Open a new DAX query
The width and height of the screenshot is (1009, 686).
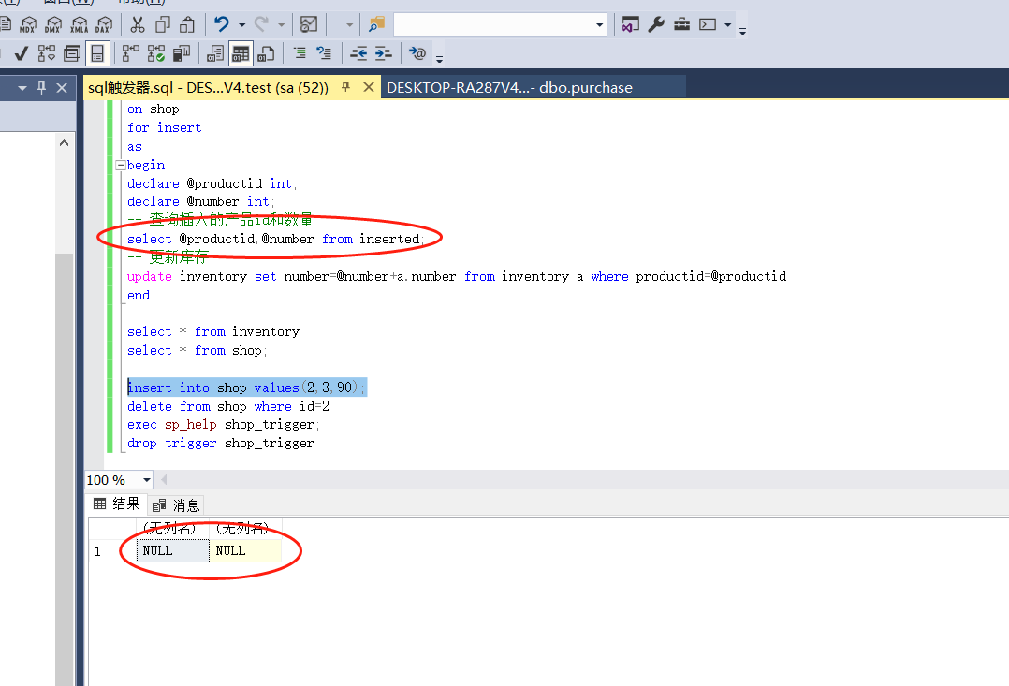pos(104,25)
